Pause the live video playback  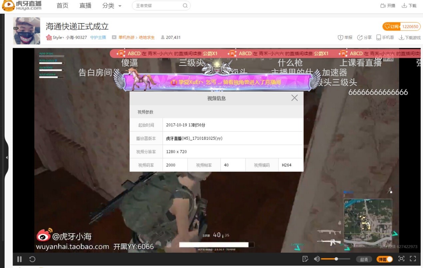19,259
